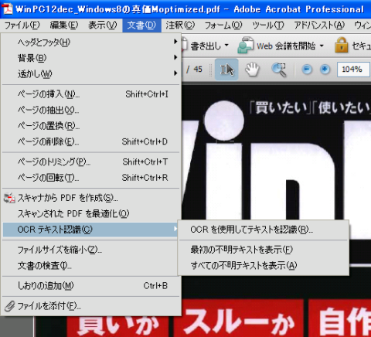Open the フォーム menu

coord(223,26)
